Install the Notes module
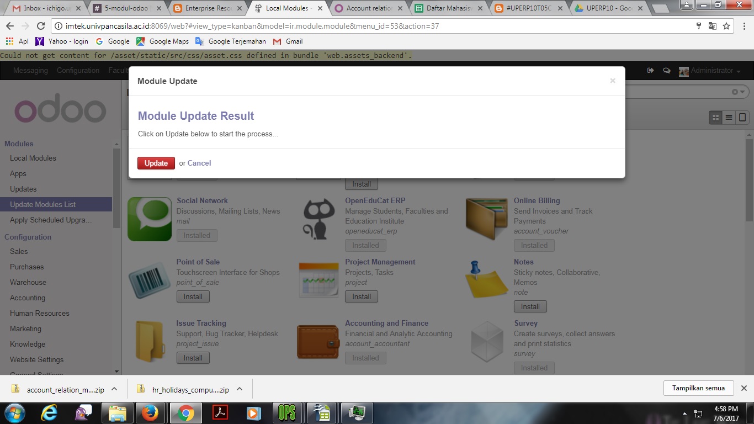 click(x=530, y=306)
